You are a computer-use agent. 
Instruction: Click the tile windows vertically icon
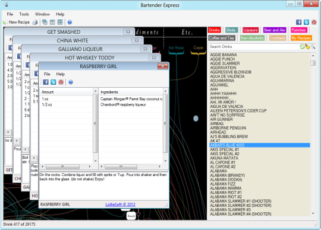pos(52,23)
